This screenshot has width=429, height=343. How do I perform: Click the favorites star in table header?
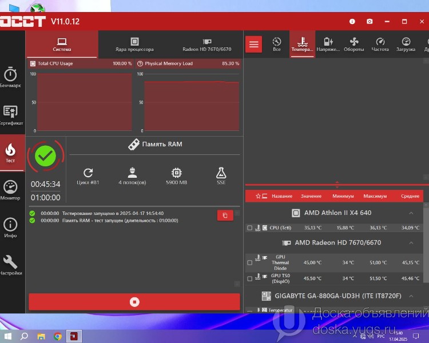(x=258, y=196)
